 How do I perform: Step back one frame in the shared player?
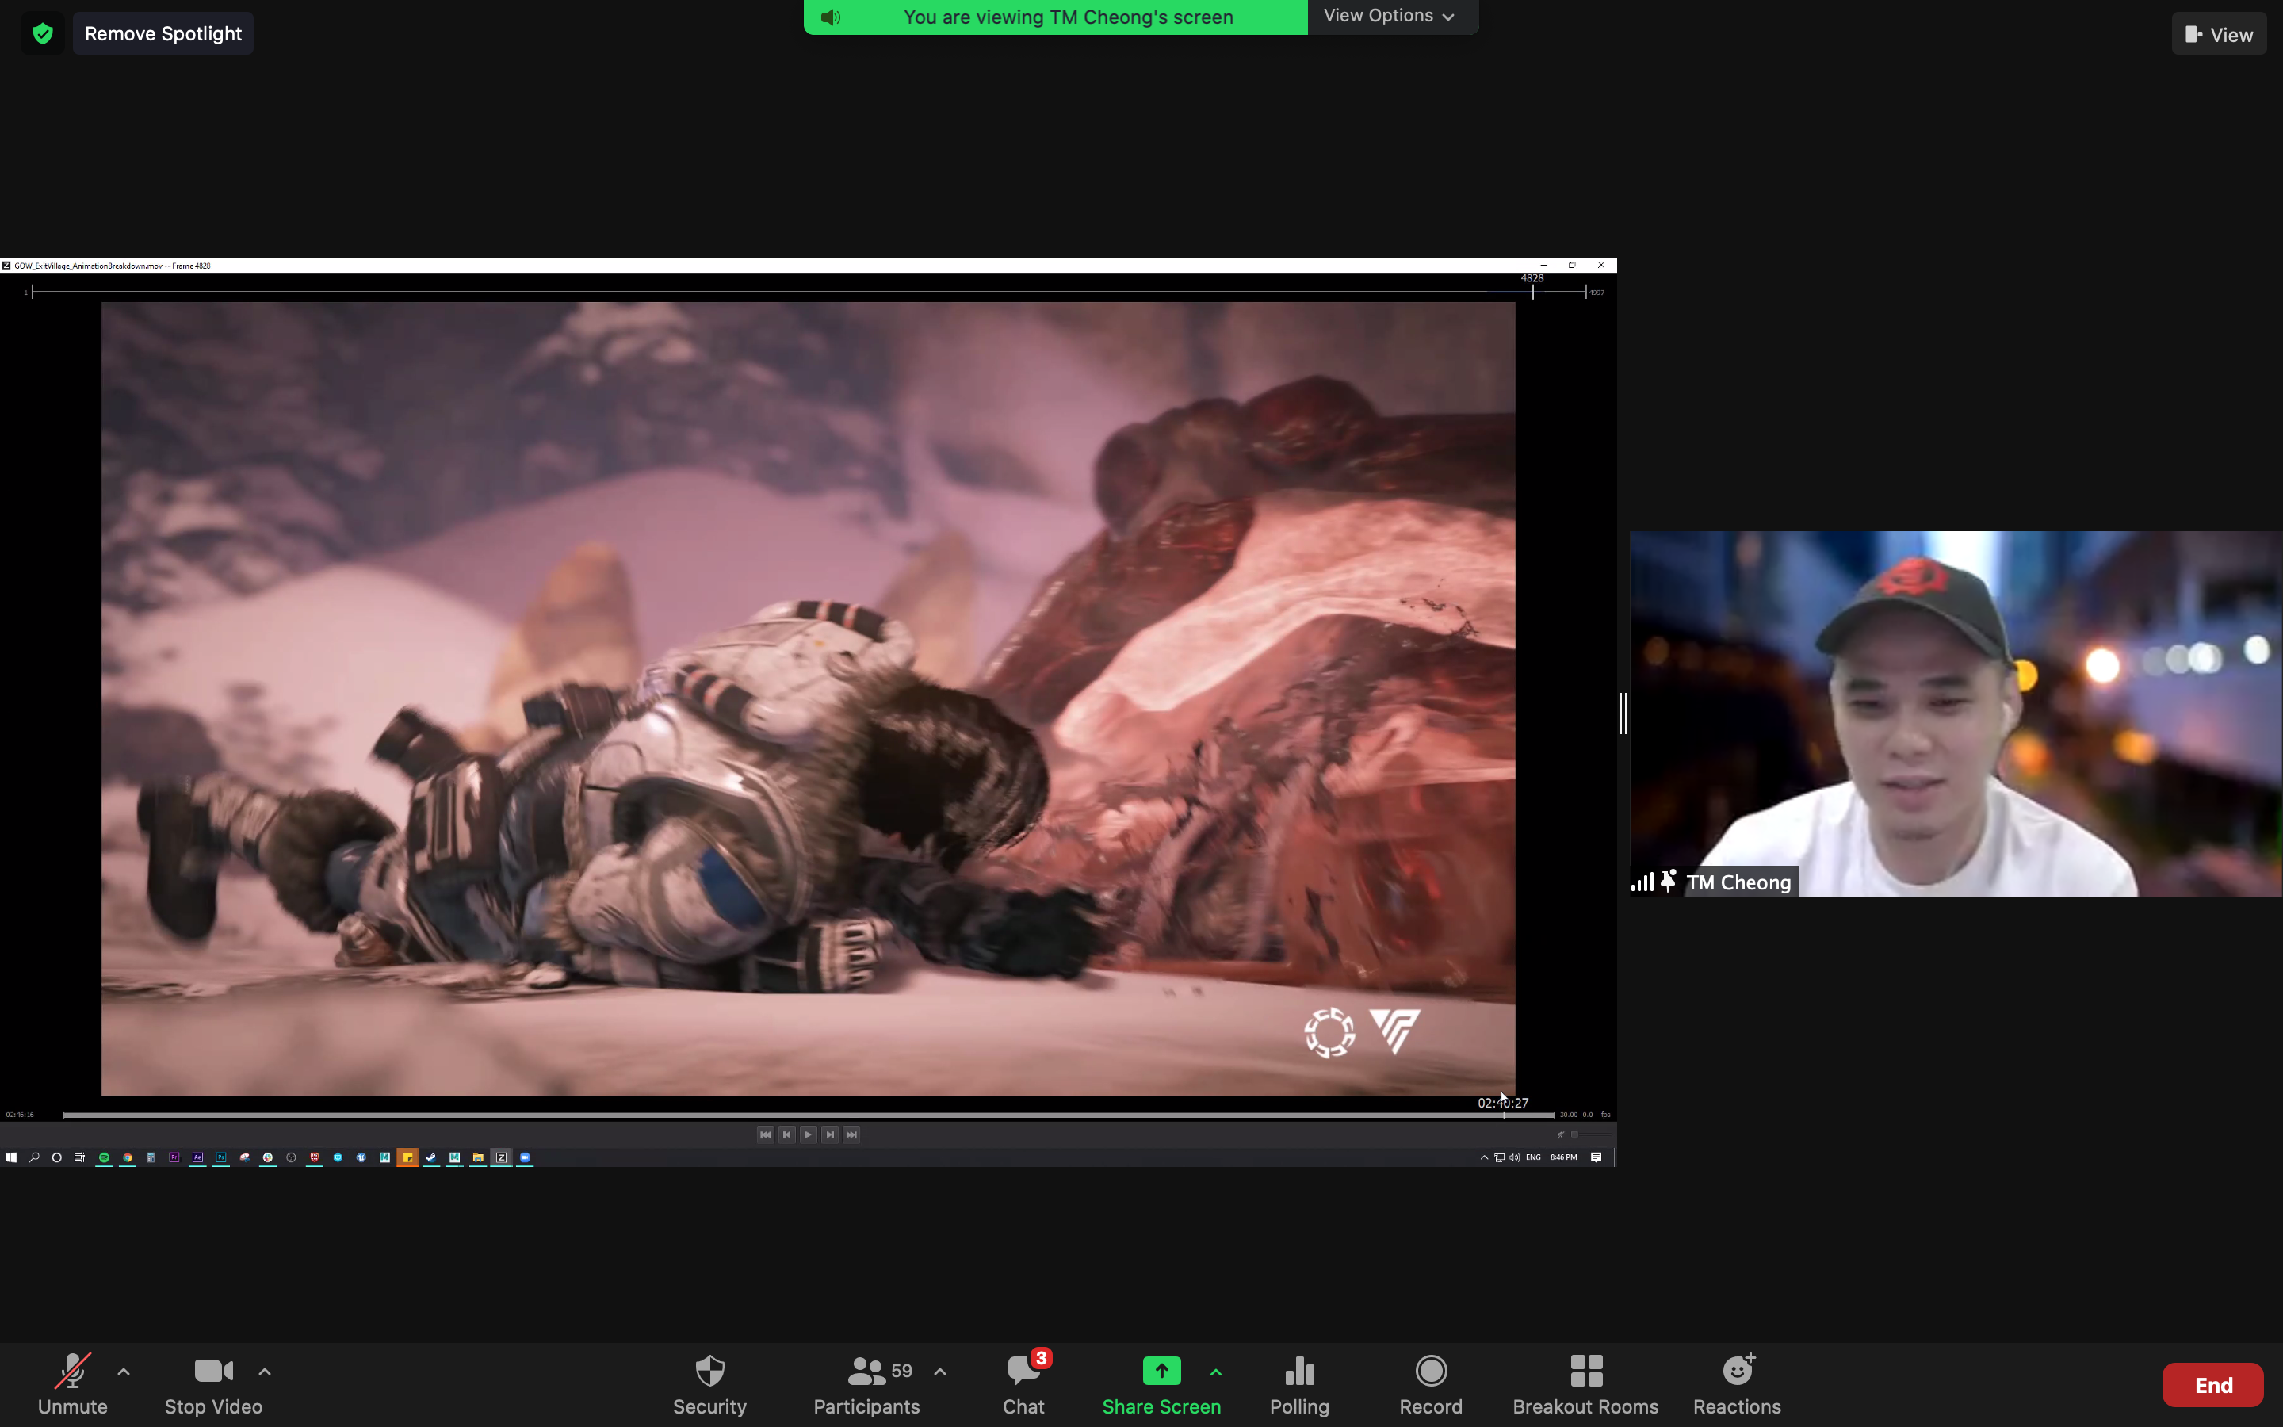787,1134
